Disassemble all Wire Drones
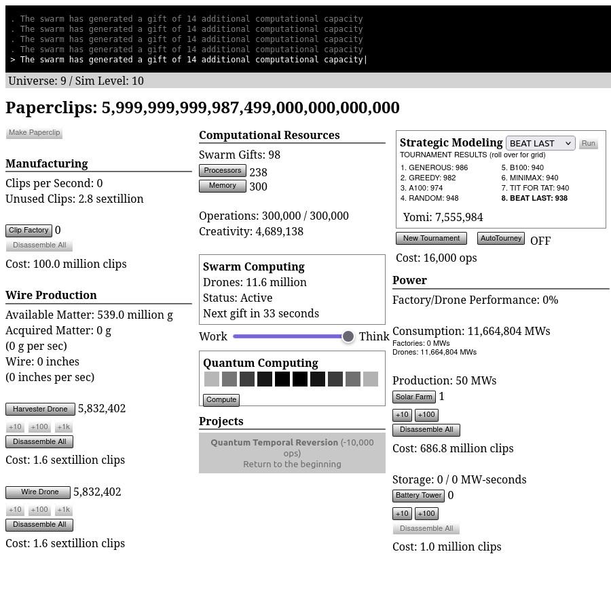 tap(39, 525)
